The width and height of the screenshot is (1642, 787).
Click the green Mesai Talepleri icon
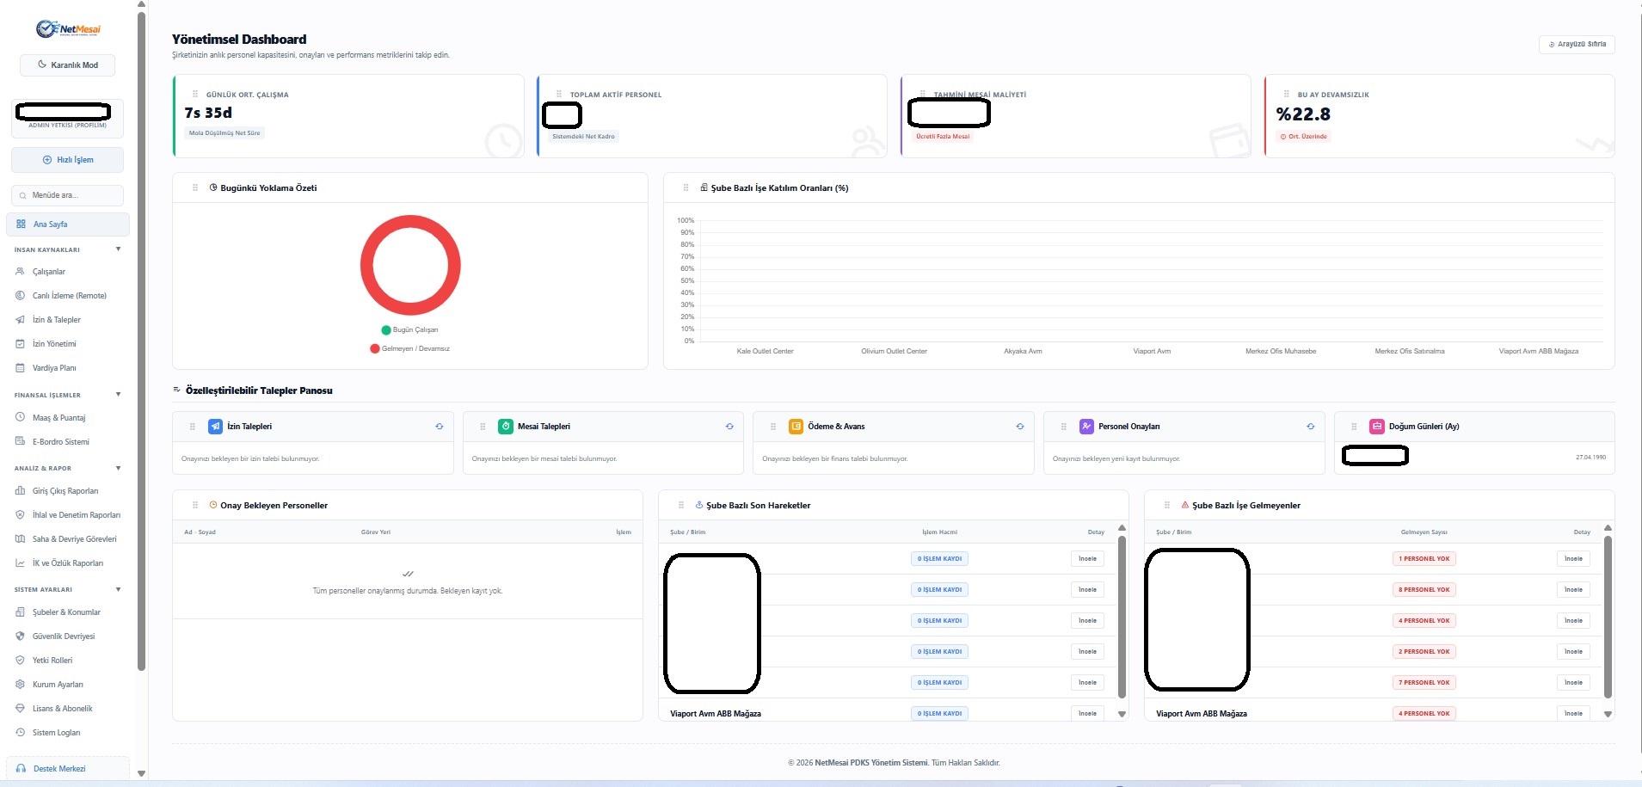click(x=506, y=427)
